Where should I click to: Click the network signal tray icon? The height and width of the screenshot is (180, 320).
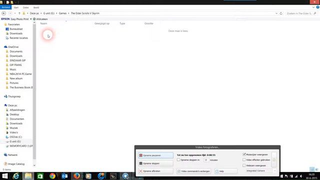point(296,176)
